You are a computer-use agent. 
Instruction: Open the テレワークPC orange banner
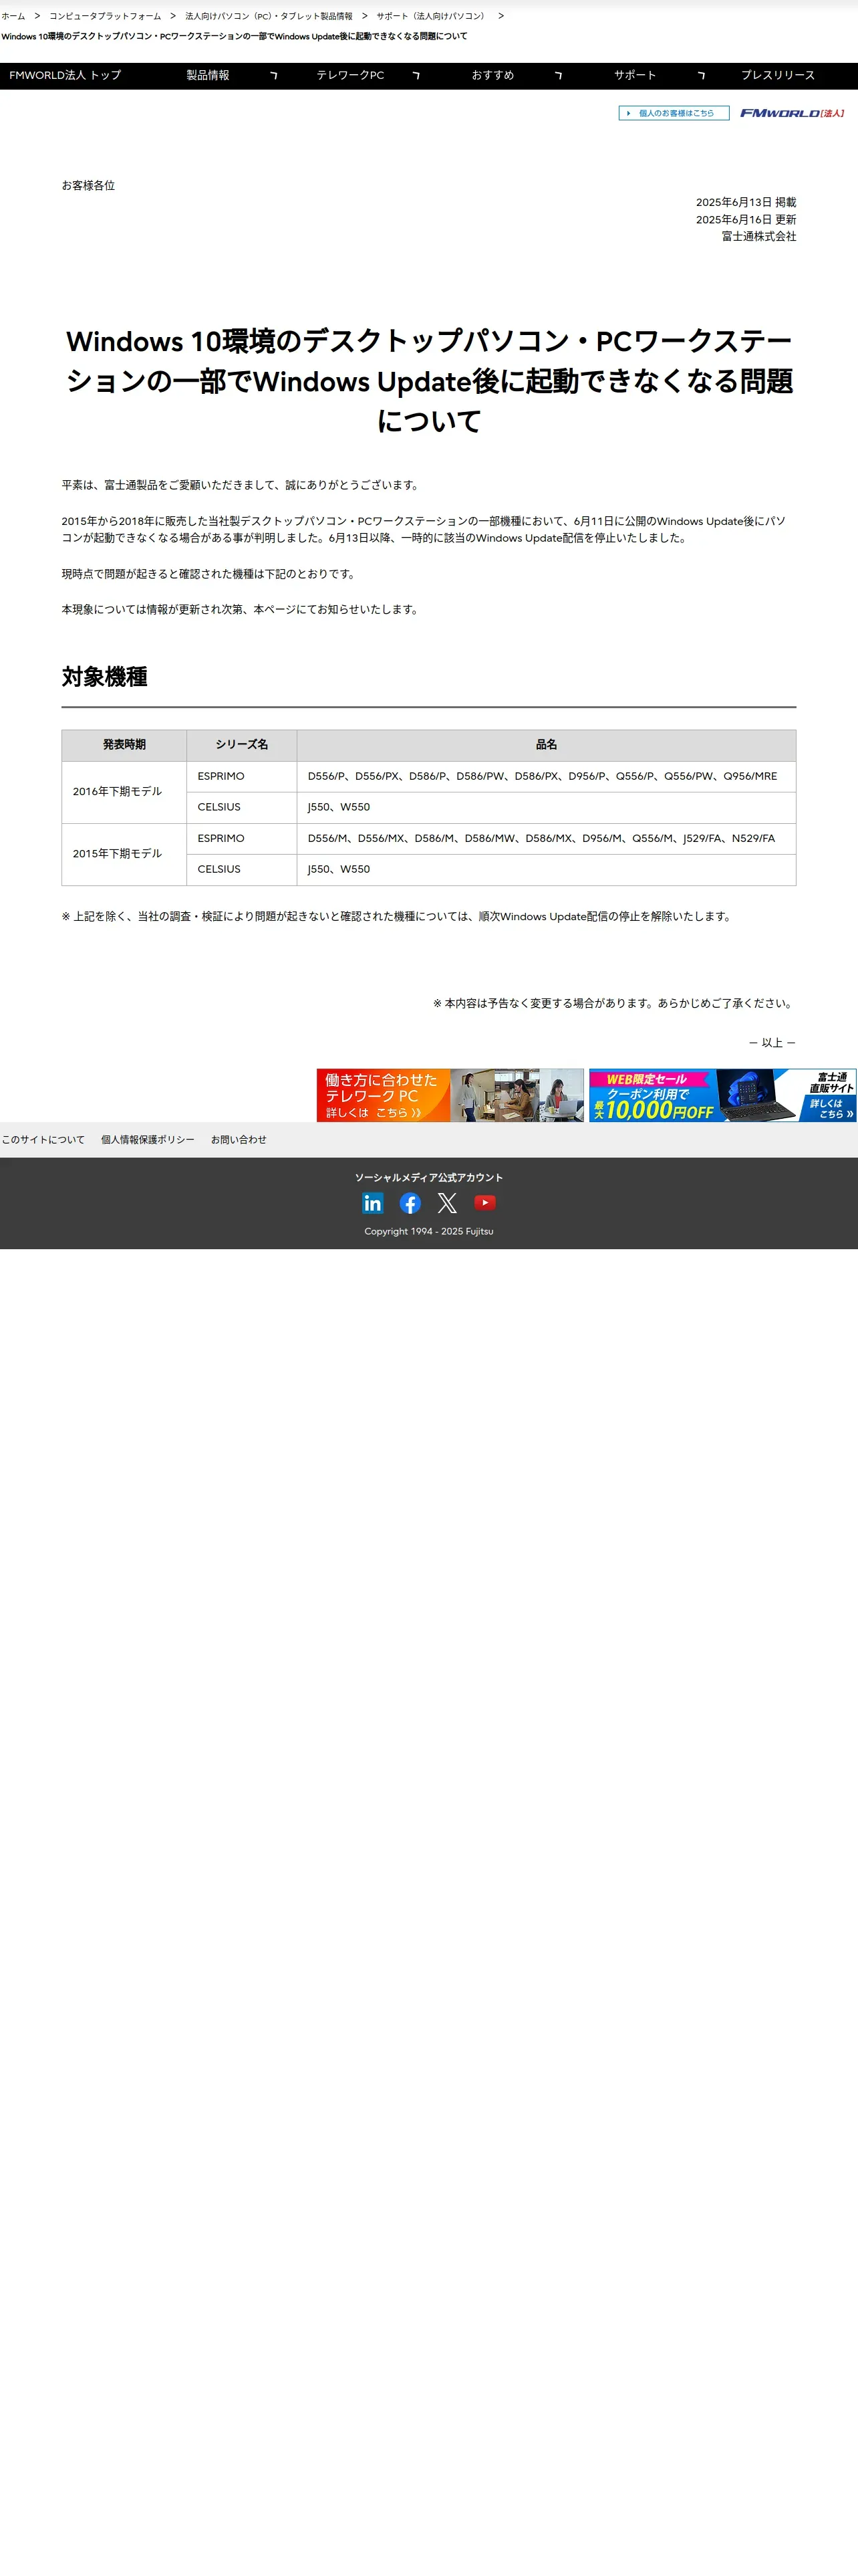click(x=450, y=1095)
